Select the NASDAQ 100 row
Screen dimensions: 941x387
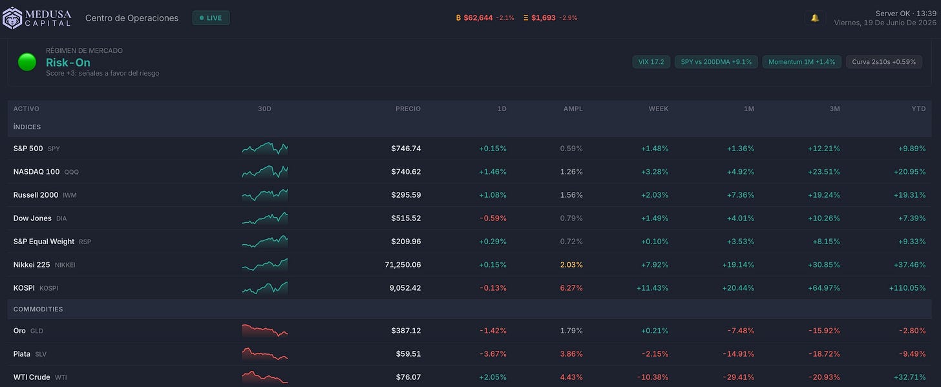point(470,172)
